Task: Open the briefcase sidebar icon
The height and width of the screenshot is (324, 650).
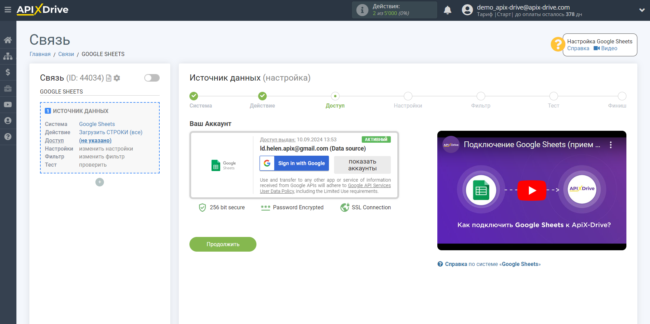Action: [x=8, y=88]
